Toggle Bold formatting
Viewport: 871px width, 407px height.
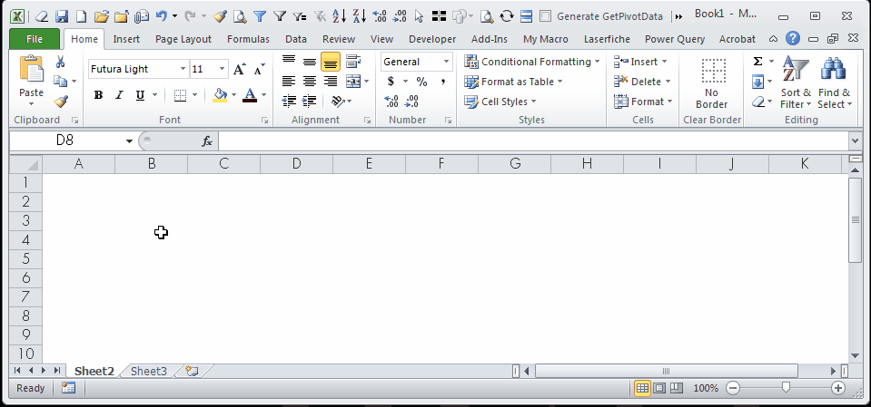(x=99, y=95)
